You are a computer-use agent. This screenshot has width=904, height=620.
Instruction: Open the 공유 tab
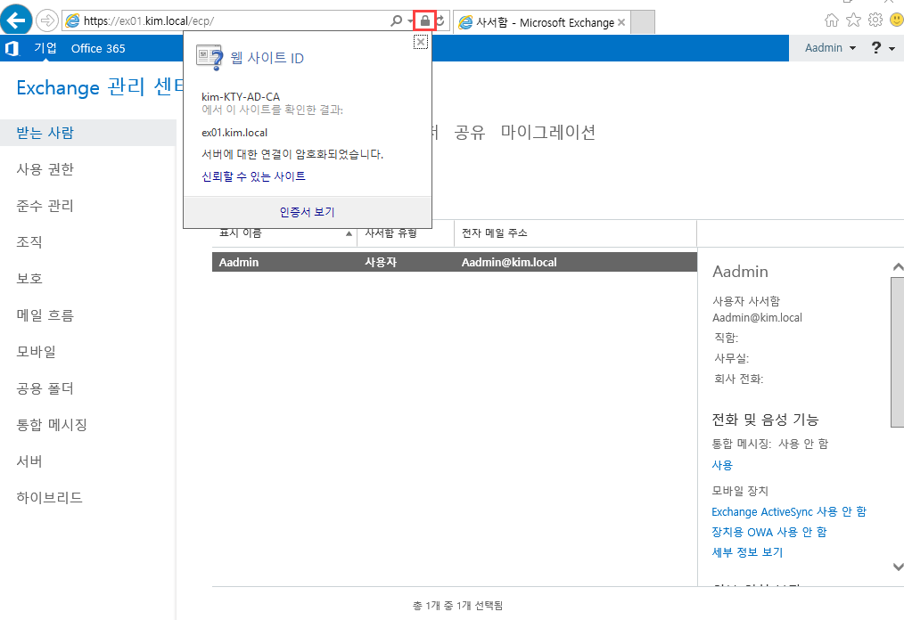[470, 133]
